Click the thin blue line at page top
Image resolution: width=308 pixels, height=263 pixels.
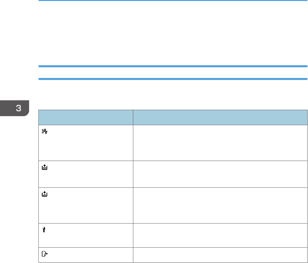coord(173,1)
